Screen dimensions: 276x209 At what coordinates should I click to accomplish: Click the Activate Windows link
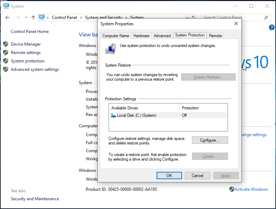click(251, 189)
